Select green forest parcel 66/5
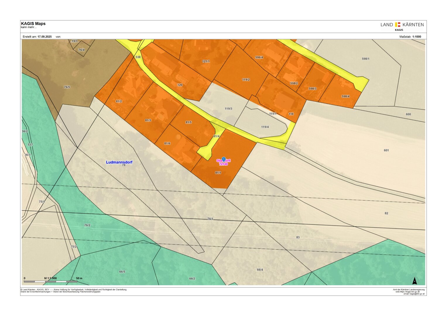 point(122,272)
